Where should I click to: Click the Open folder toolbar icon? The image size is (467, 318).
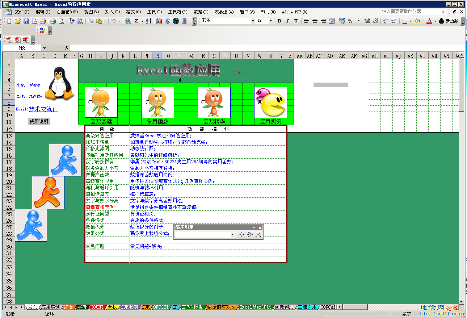(17, 21)
